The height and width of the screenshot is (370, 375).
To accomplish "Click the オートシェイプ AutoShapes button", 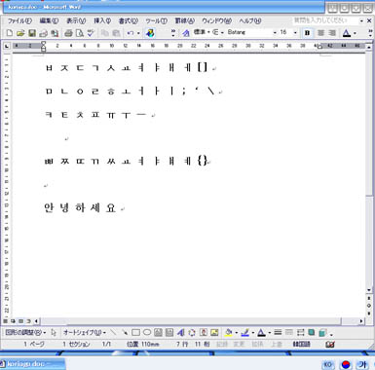I will point(85,333).
